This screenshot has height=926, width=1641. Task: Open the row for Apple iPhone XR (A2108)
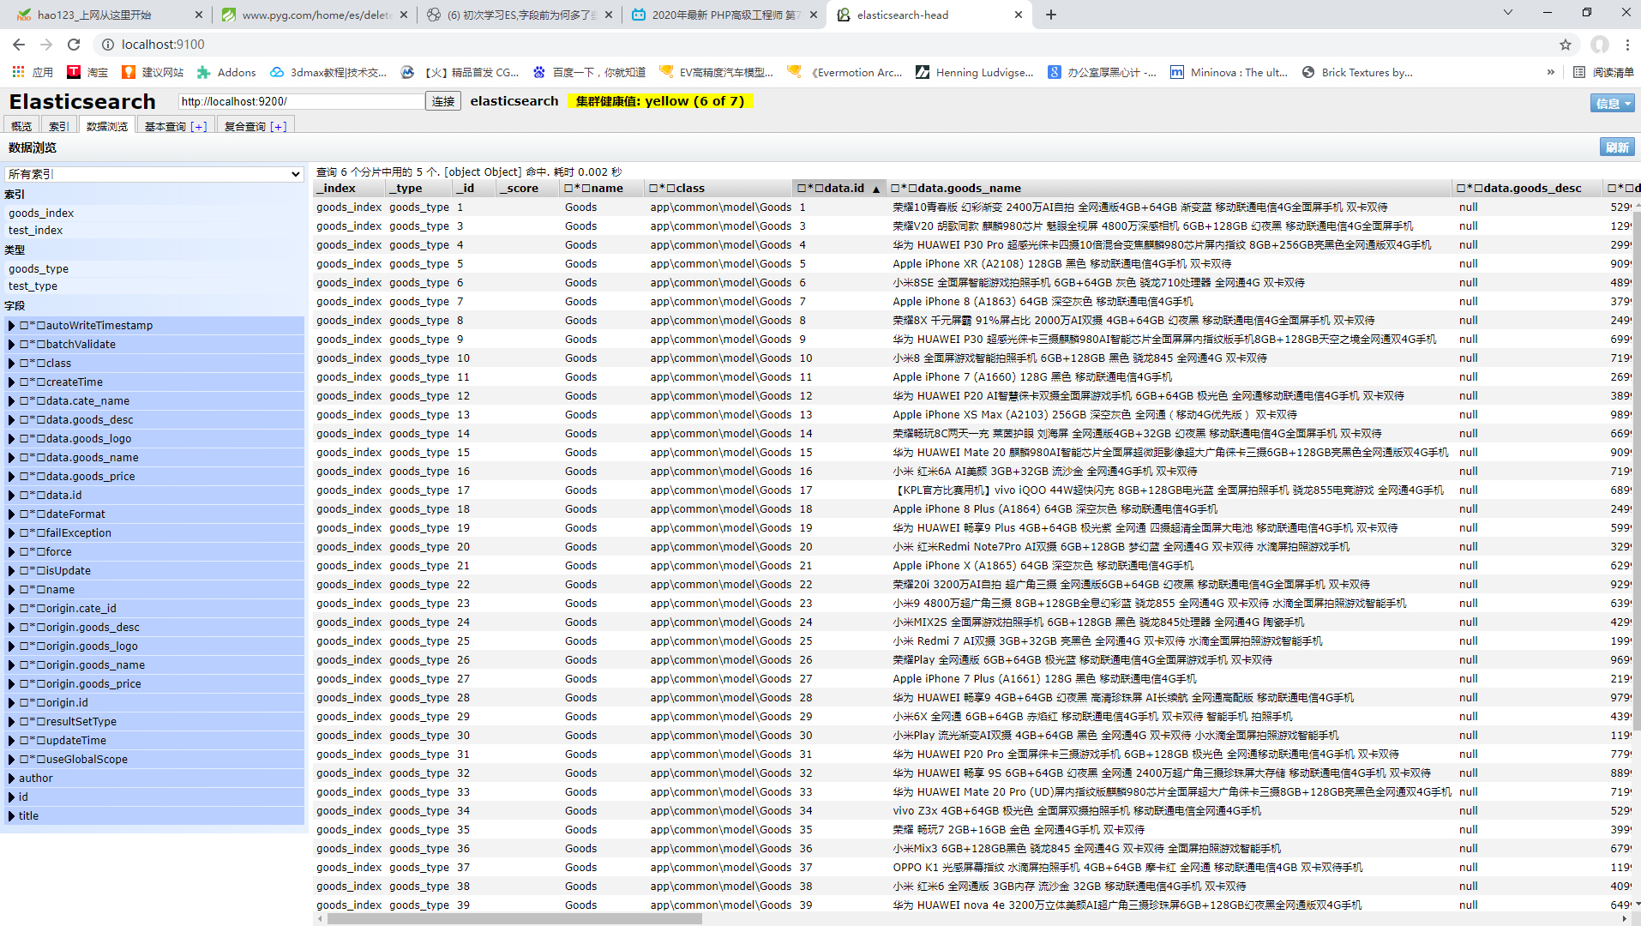(x=973, y=263)
